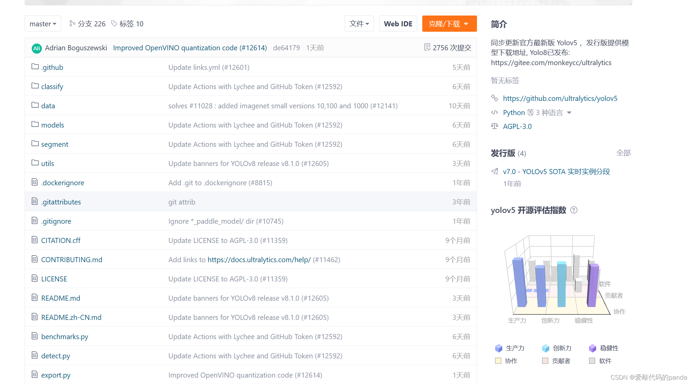The image size is (692, 384).
Task: Launch the Web IDE button
Action: coord(398,24)
